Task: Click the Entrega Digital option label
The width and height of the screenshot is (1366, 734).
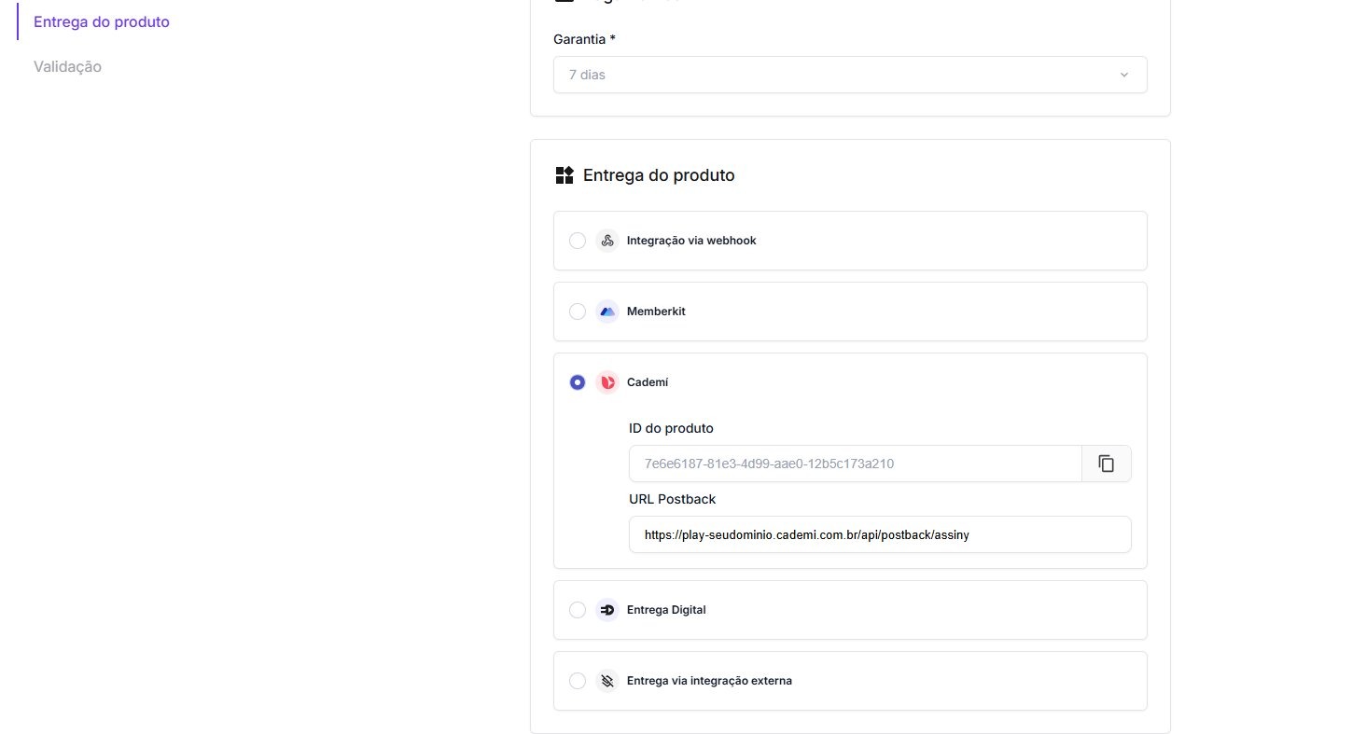Action: tap(666, 610)
